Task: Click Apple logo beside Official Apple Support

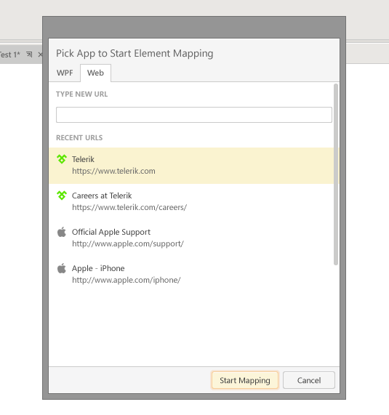Action: [x=61, y=232]
